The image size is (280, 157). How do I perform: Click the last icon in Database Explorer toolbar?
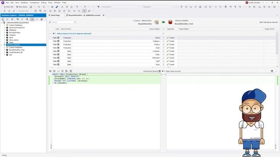pos(42,19)
